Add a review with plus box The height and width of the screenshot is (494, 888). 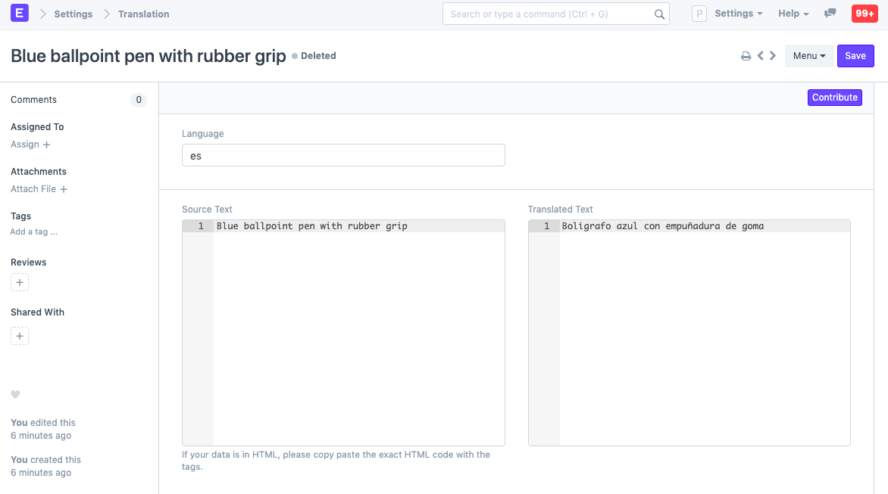click(x=20, y=283)
